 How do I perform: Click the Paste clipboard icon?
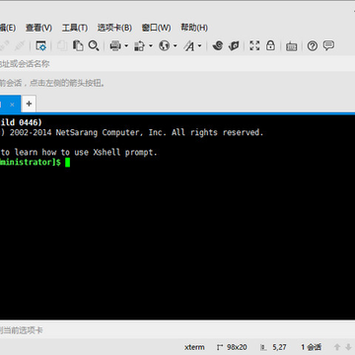[x=78, y=45]
